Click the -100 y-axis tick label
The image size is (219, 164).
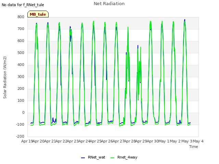click(x=20, y=124)
